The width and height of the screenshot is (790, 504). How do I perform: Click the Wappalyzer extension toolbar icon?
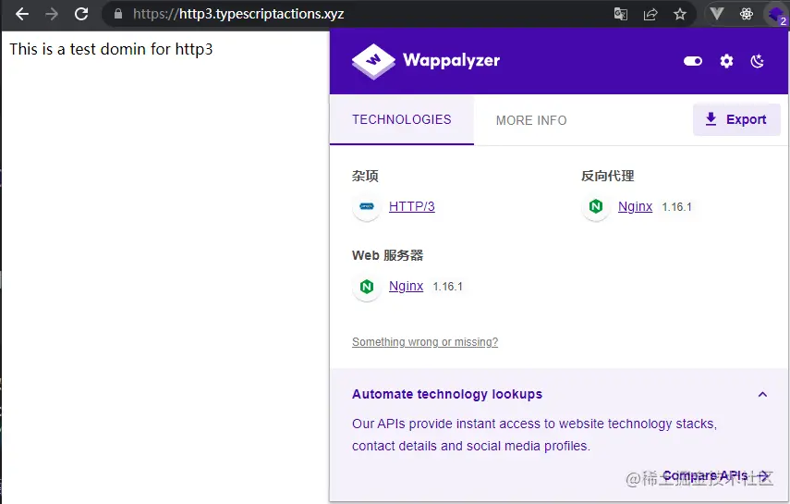(776, 14)
